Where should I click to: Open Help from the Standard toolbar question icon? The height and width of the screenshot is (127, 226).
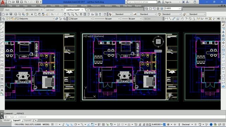pos(105,14)
